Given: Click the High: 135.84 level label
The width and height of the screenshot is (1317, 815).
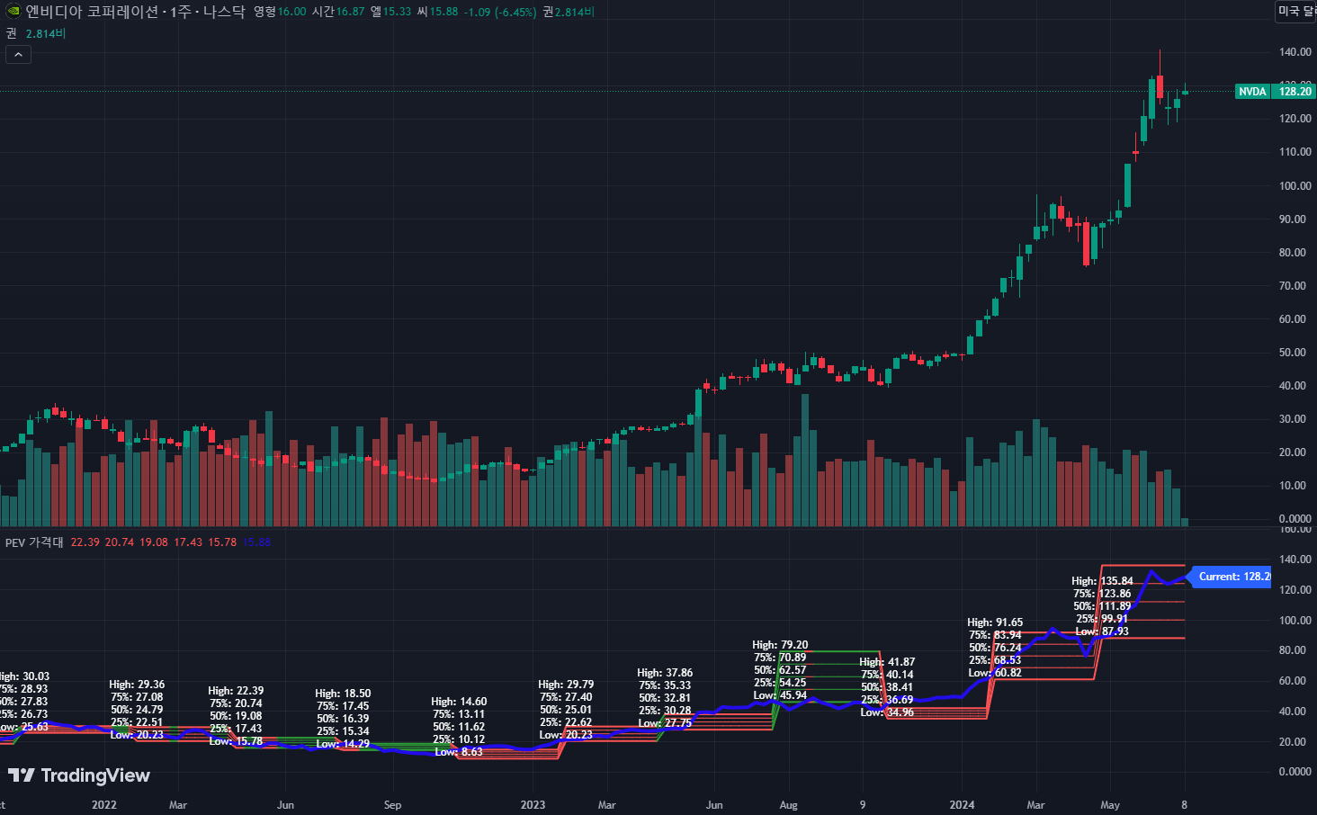Looking at the screenshot, I should coord(1102,581).
